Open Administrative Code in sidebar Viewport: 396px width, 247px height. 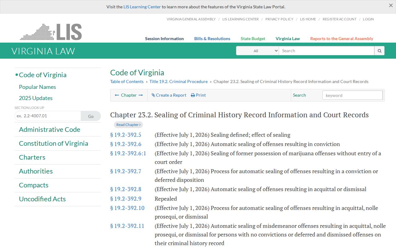[49, 130]
